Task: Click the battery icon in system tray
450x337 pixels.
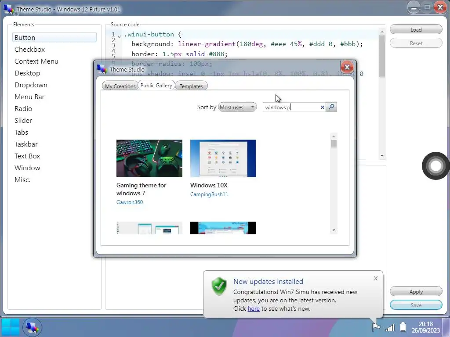Action: click(403, 326)
